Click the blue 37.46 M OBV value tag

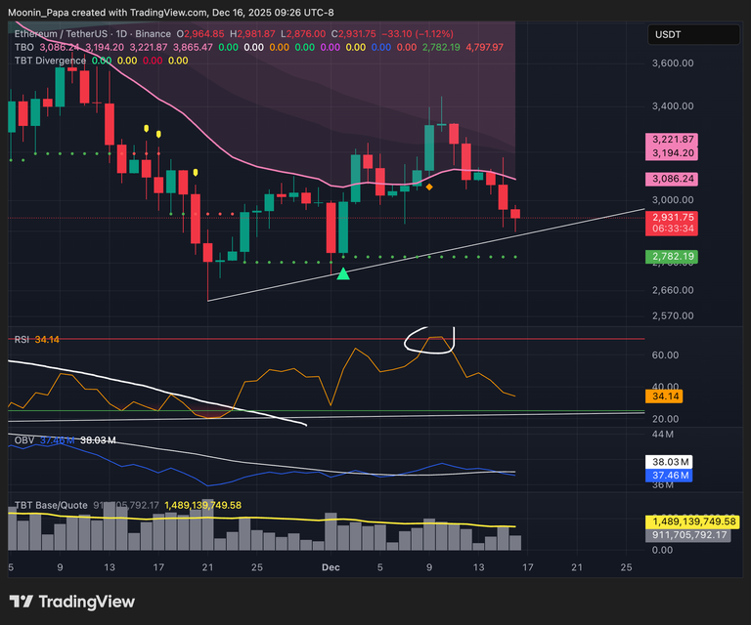[x=670, y=476]
